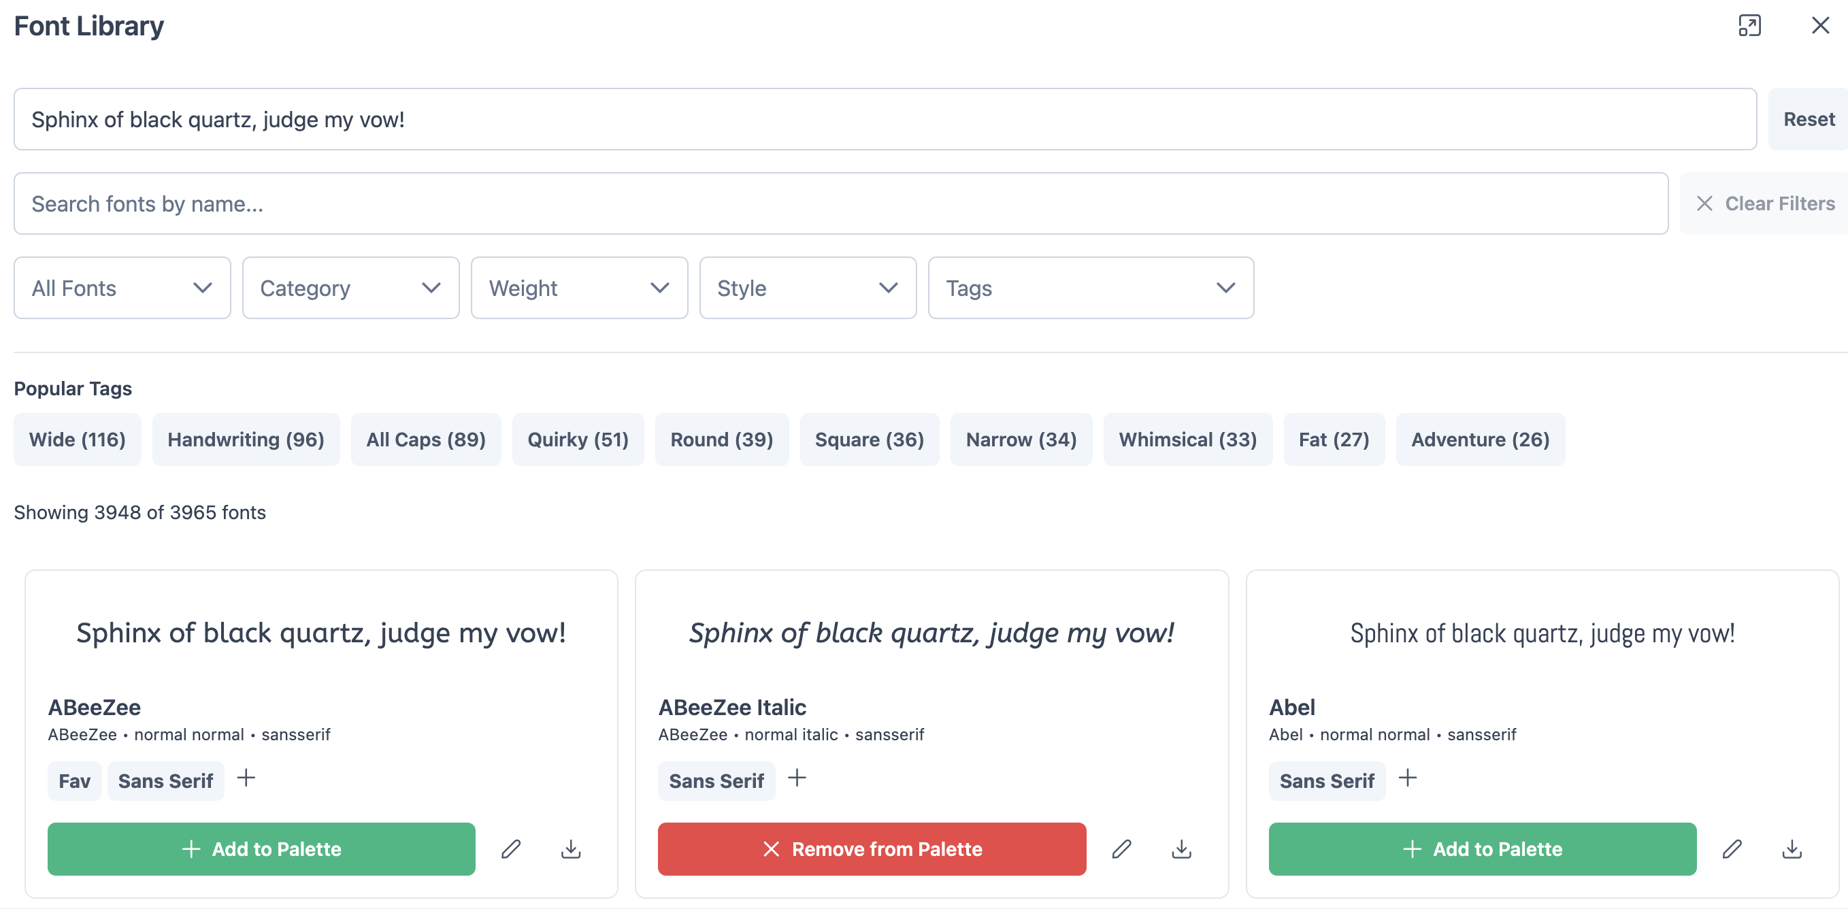Expand the Category filter dropdown
1848x909 pixels.
(350, 288)
